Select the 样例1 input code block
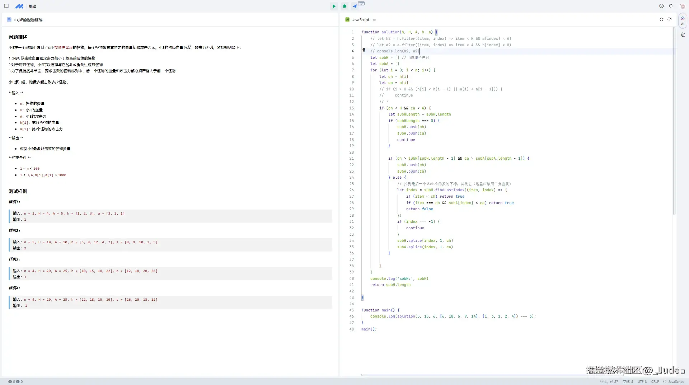The image size is (689, 385). pos(170,216)
